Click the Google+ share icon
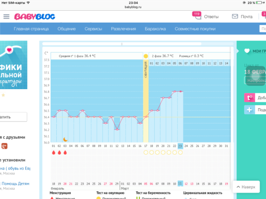Viewport: 266px width, 199px height. 4,146
